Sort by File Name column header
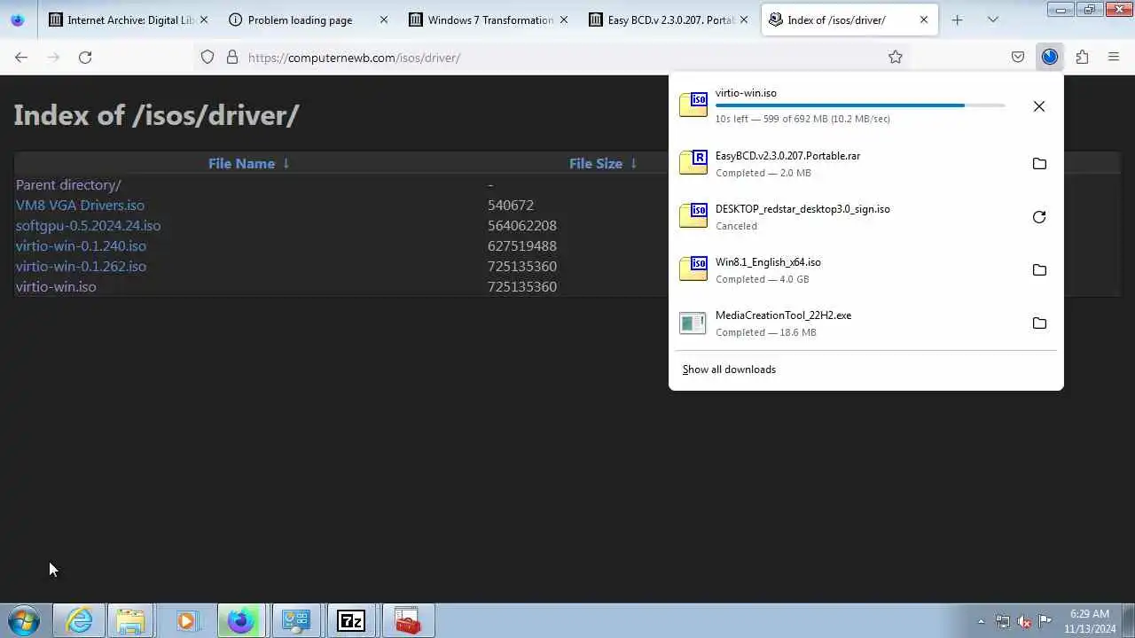Viewport: 1135px width, 638px height. [x=241, y=163]
